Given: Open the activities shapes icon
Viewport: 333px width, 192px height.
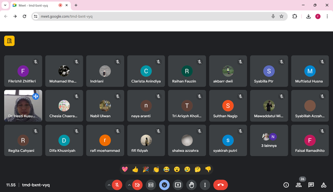Looking at the screenshot, I should click(x=324, y=185).
